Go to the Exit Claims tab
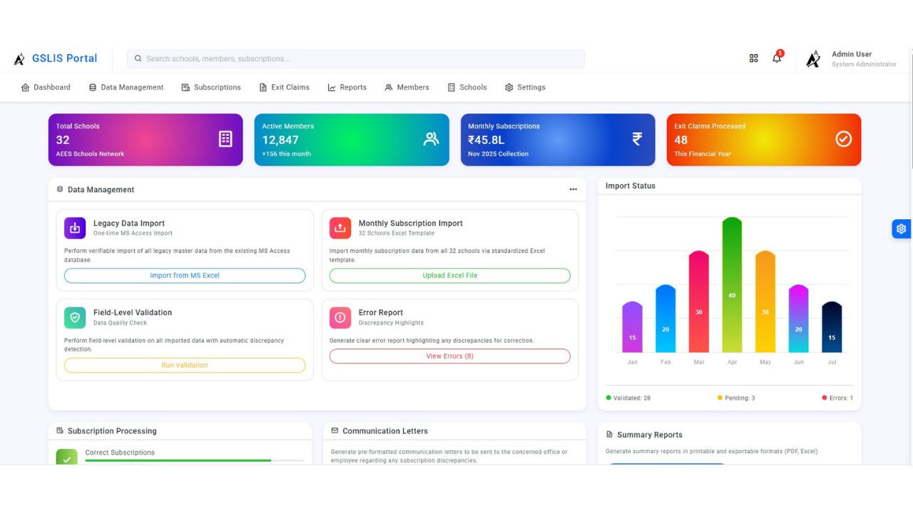Image resolution: width=913 pixels, height=514 pixels. [284, 87]
